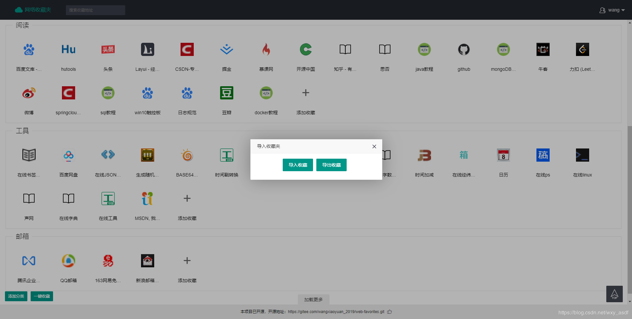Open the github octocat icon
The width and height of the screenshot is (632, 319).
(464, 49)
